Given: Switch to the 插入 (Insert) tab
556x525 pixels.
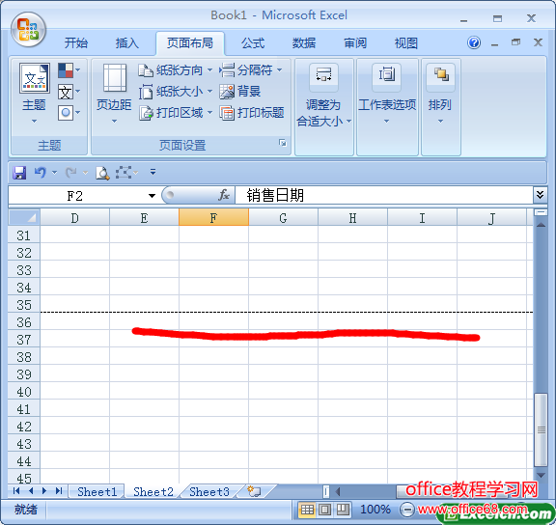Looking at the screenshot, I should tap(127, 43).
